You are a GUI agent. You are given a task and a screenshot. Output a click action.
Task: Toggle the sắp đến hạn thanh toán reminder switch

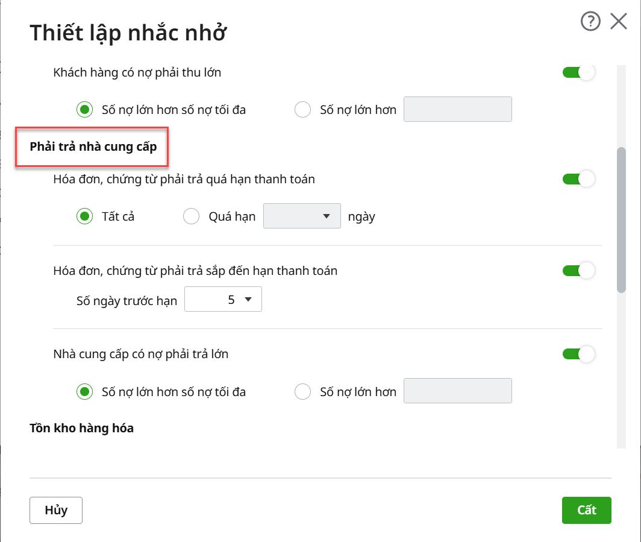(x=578, y=271)
